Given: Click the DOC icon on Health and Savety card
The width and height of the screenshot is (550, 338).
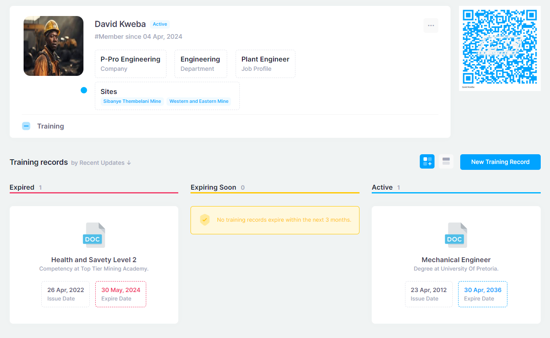Looking at the screenshot, I should pos(94,235).
